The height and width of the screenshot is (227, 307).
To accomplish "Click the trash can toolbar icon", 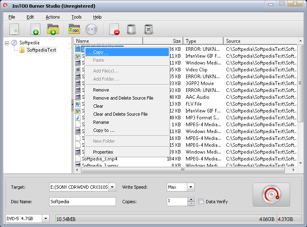I will 149,29.
